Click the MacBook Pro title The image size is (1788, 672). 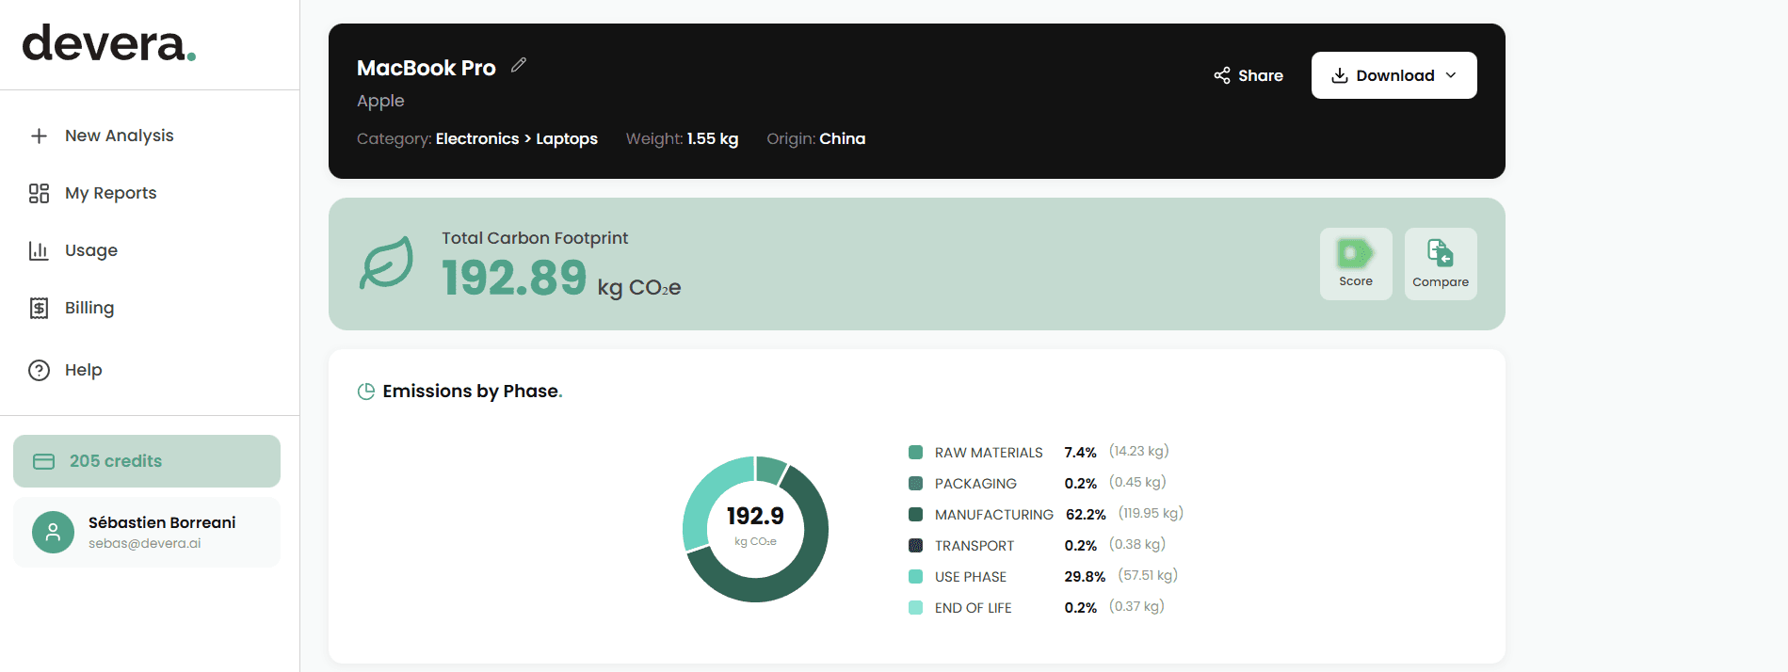(x=427, y=68)
